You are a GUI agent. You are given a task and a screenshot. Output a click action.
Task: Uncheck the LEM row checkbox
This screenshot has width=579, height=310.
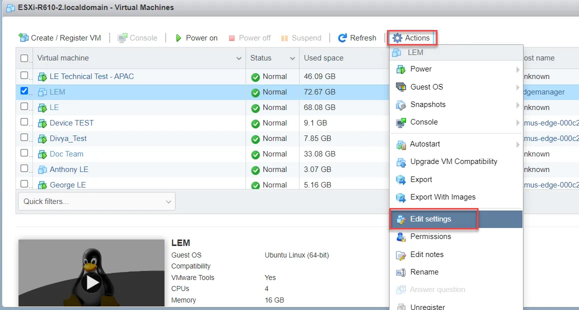pyautogui.click(x=24, y=91)
